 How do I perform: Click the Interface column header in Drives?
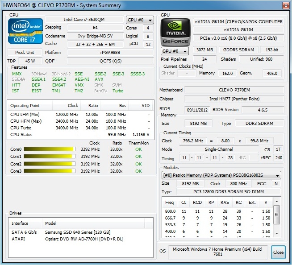pyautogui.click(x=25, y=223)
